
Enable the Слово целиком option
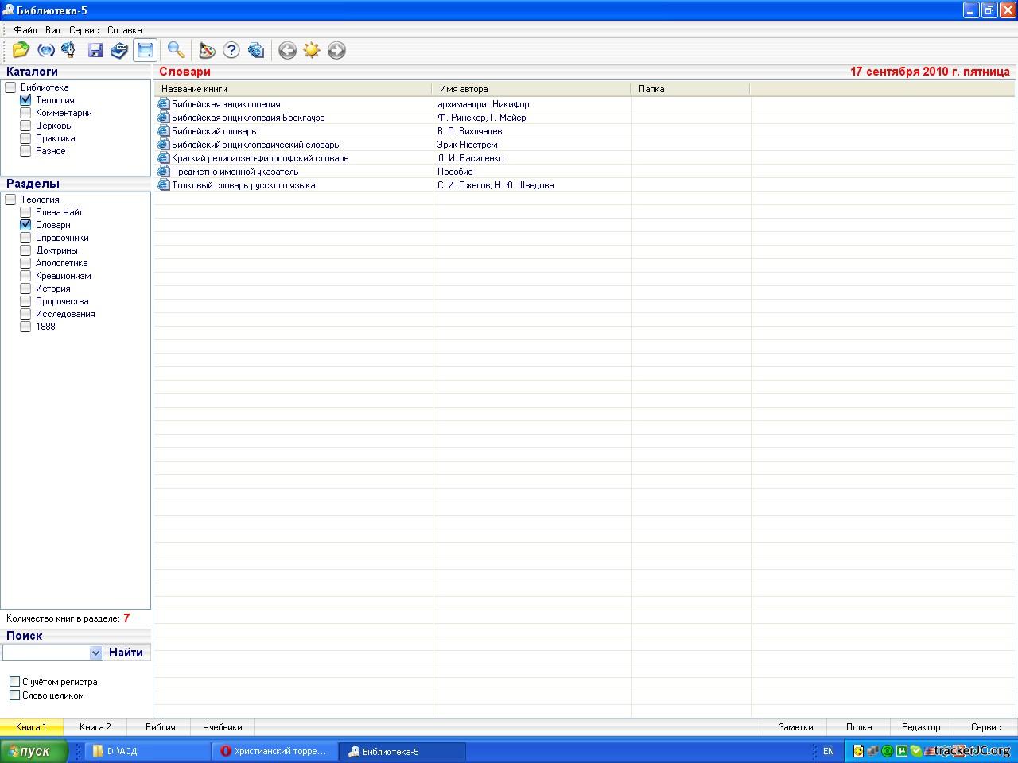coord(14,695)
